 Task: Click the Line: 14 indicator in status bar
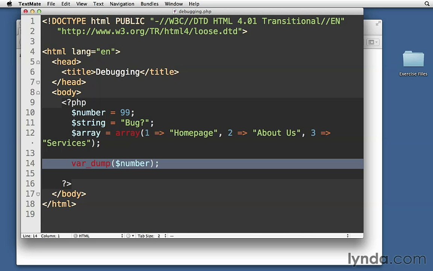(x=30, y=236)
